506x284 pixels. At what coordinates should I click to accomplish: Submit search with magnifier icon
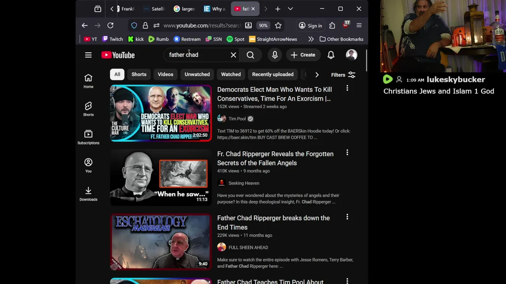tap(250, 55)
